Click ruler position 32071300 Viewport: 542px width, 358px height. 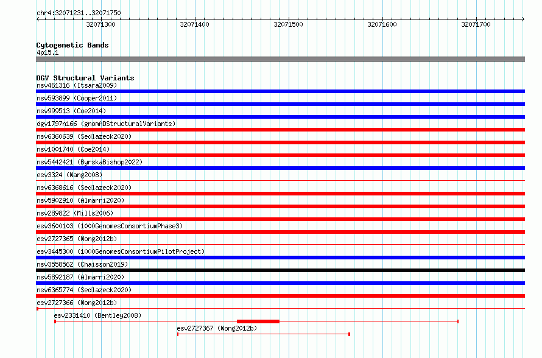(x=100, y=24)
